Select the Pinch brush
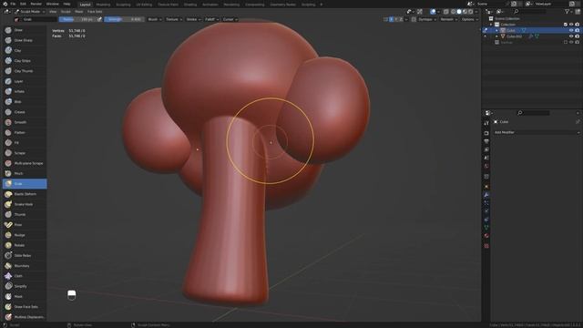This screenshot has width=583, height=328. [x=25, y=173]
